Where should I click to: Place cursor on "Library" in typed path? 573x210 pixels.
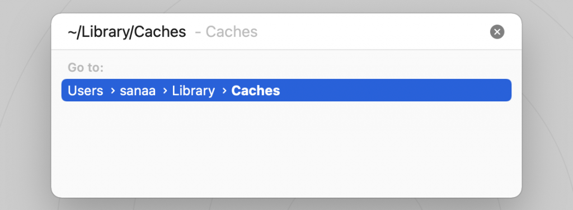pos(104,32)
